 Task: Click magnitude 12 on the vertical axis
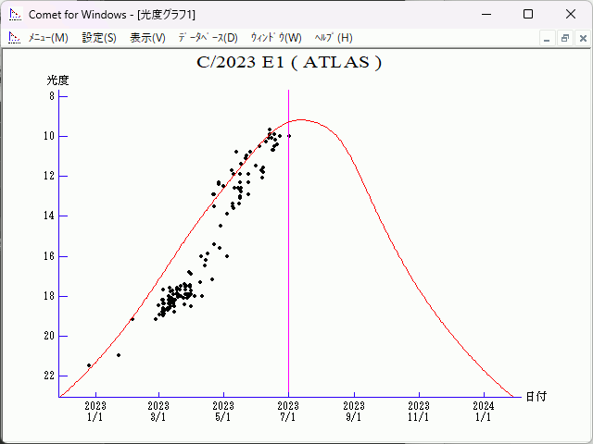tap(49, 176)
